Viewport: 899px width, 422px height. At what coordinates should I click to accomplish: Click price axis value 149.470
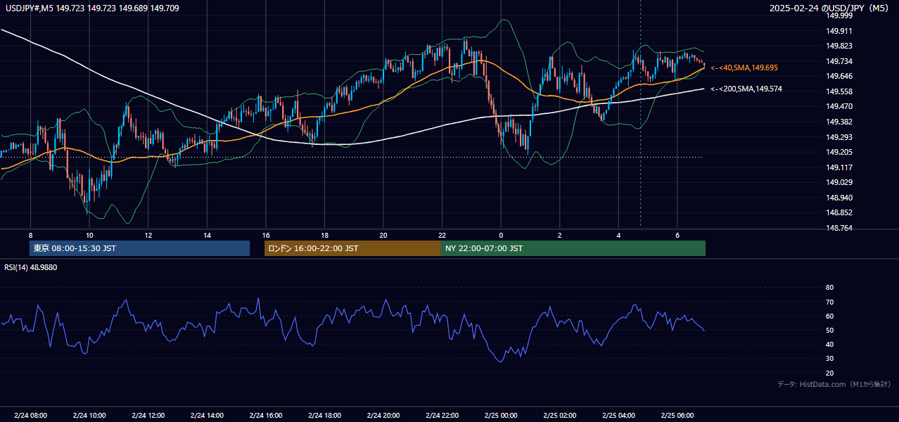[839, 107]
